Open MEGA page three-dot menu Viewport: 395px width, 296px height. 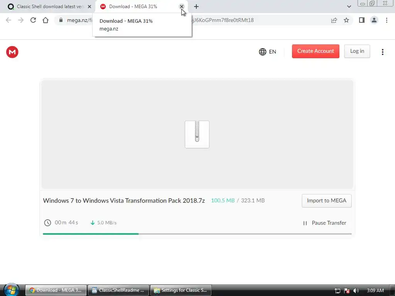tap(382, 52)
